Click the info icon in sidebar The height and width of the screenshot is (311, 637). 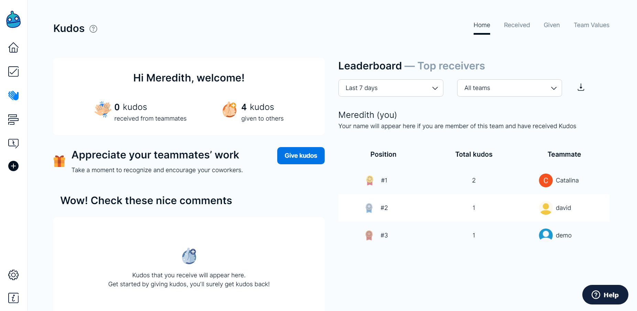pyautogui.click(x=13, y=298)
